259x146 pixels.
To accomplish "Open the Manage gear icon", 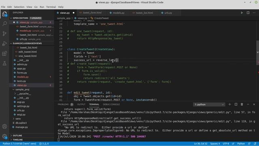I will [4, 136].
